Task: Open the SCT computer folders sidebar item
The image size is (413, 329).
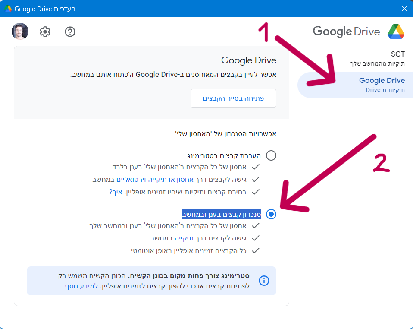Action: tap(378, 58)
